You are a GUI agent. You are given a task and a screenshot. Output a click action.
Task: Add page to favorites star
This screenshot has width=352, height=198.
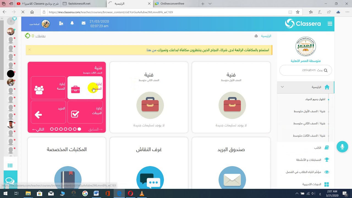pyautogui.click(x=298, y=12)
